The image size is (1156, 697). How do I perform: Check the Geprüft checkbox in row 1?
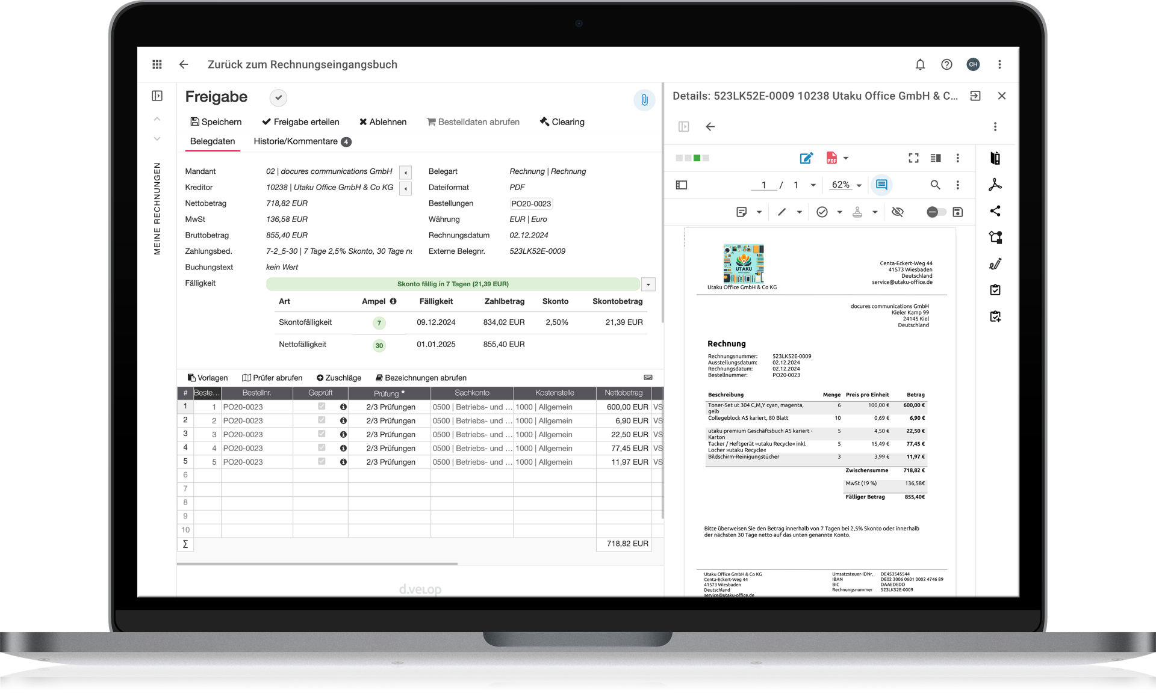[321, 407]
